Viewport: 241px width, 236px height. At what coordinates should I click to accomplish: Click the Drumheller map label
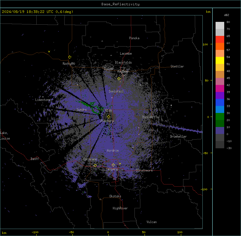pyautogui.click(x=178, y=136)
